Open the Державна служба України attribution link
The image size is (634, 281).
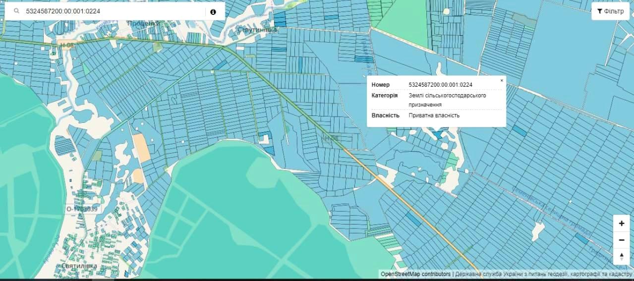click(x=543, y=274)
